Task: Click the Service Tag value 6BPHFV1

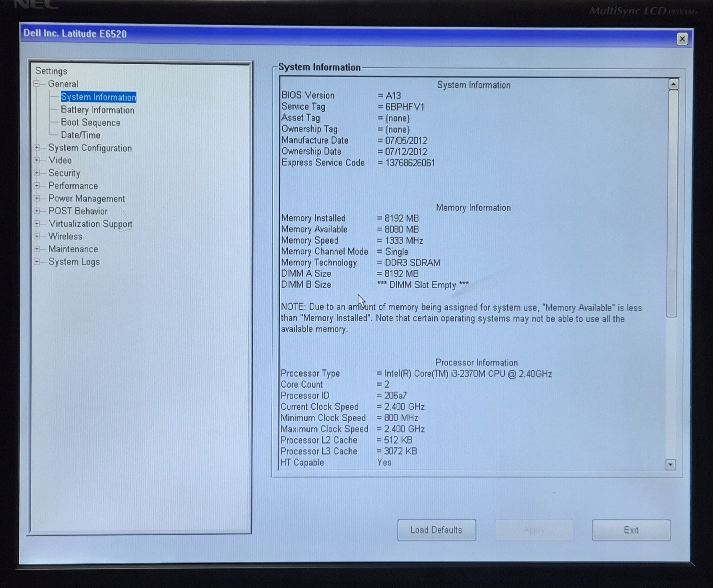Action: pyautogui.click(x=405, y=107)
